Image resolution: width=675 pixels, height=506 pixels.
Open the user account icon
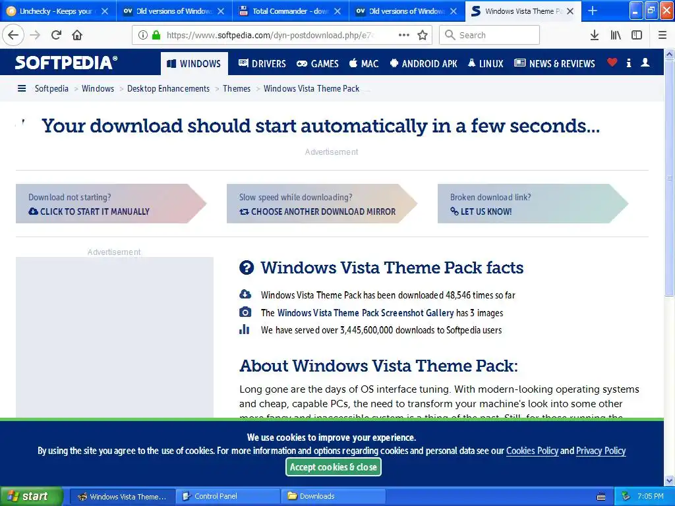pos(645,63)
